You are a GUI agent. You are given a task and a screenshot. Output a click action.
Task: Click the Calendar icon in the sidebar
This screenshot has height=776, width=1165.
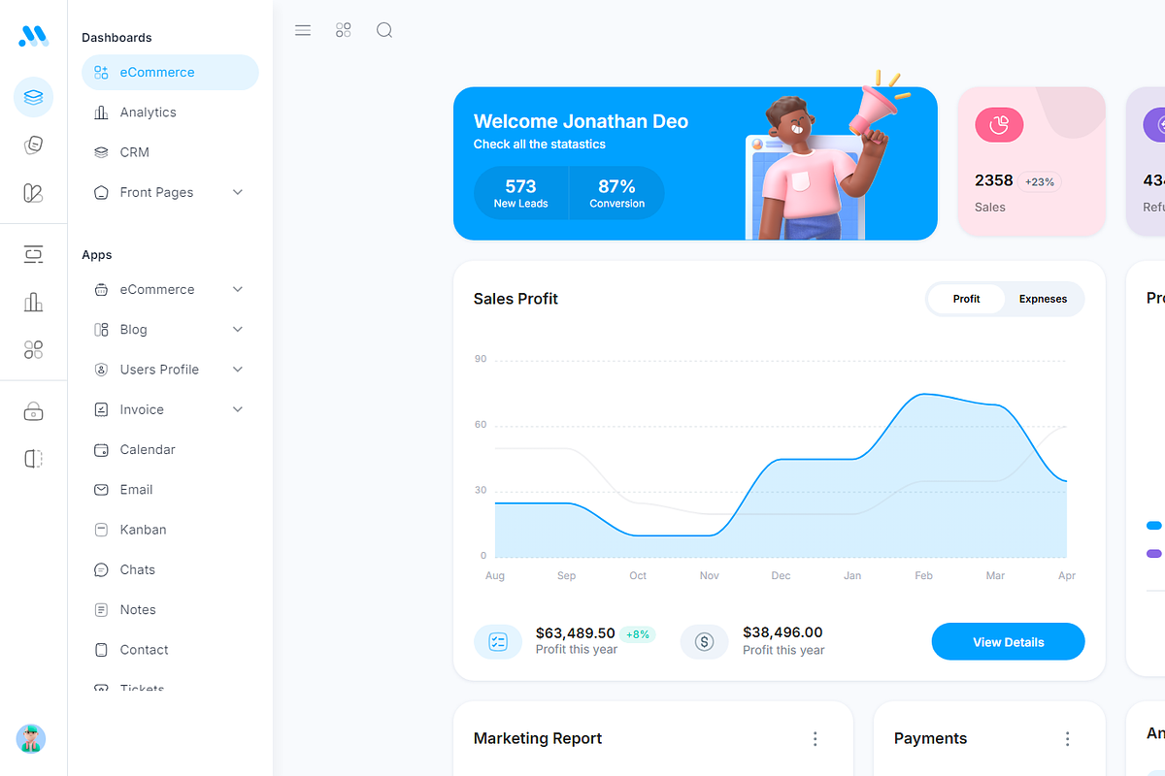click(x=101, y=450)
